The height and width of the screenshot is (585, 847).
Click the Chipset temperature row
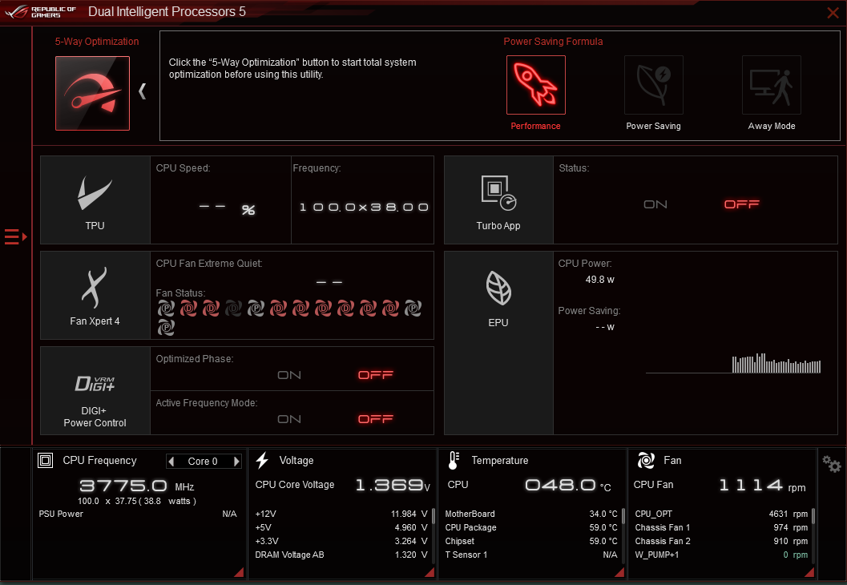click(x=531, y=541)
